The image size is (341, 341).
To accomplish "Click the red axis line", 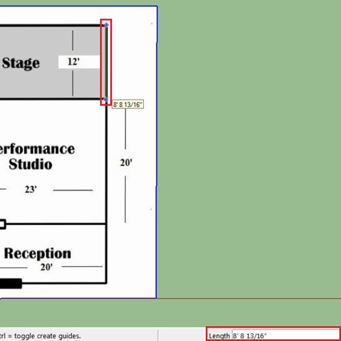I will [x=249, y=298].
